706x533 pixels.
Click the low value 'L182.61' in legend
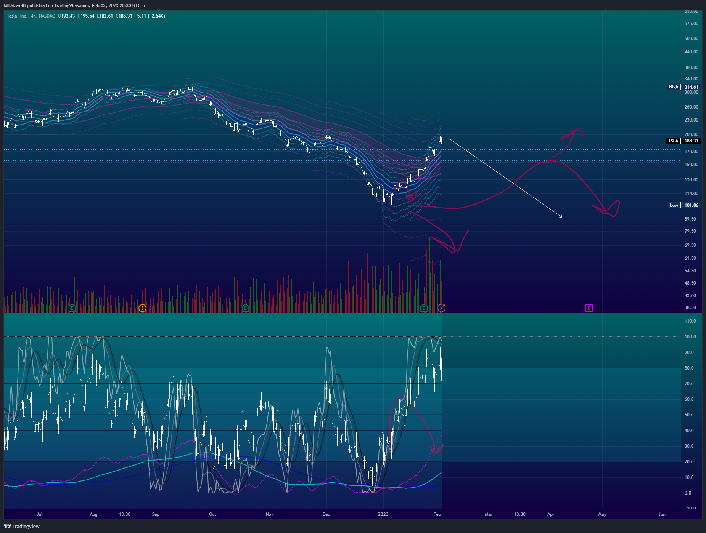point(105,16)
